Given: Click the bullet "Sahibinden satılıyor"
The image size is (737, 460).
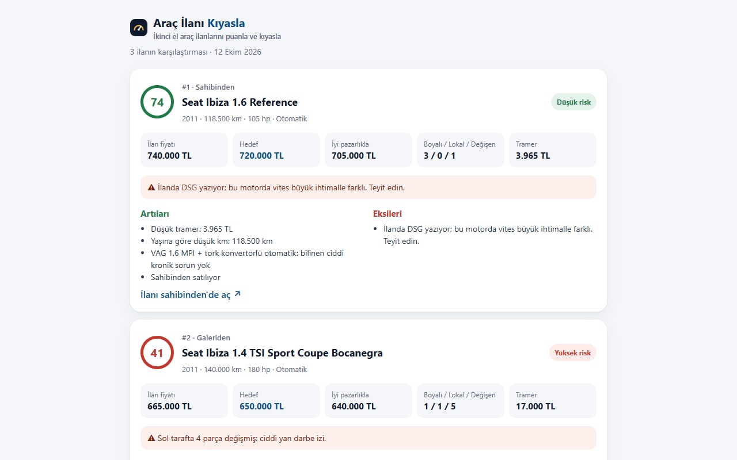Looking at the screenshot, I should click(x=185, y=277).
